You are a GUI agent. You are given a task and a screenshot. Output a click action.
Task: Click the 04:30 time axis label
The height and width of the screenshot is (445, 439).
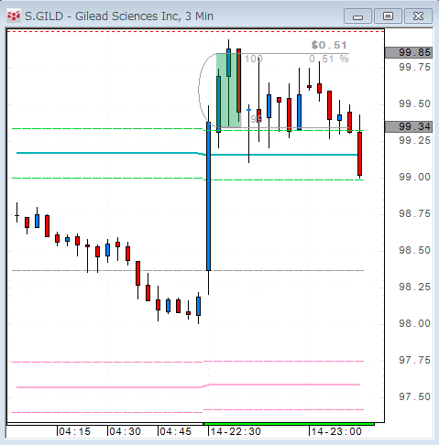tap(125, 431)
